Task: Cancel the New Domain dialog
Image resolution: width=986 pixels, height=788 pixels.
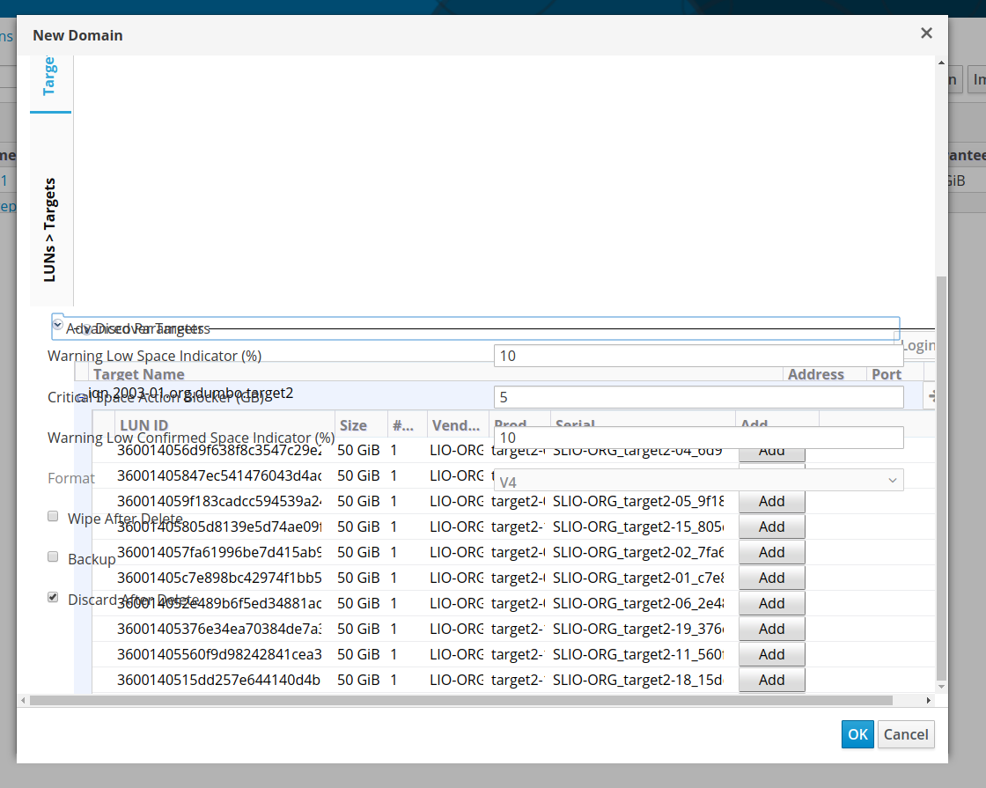Action: 905,734
